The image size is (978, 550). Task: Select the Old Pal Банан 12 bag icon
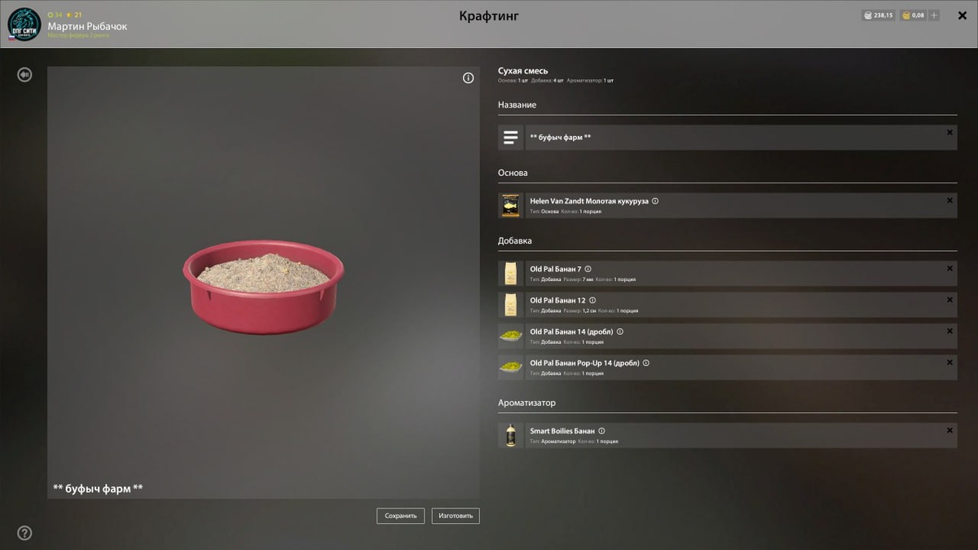pyautogui.click(x=511, y=305)
